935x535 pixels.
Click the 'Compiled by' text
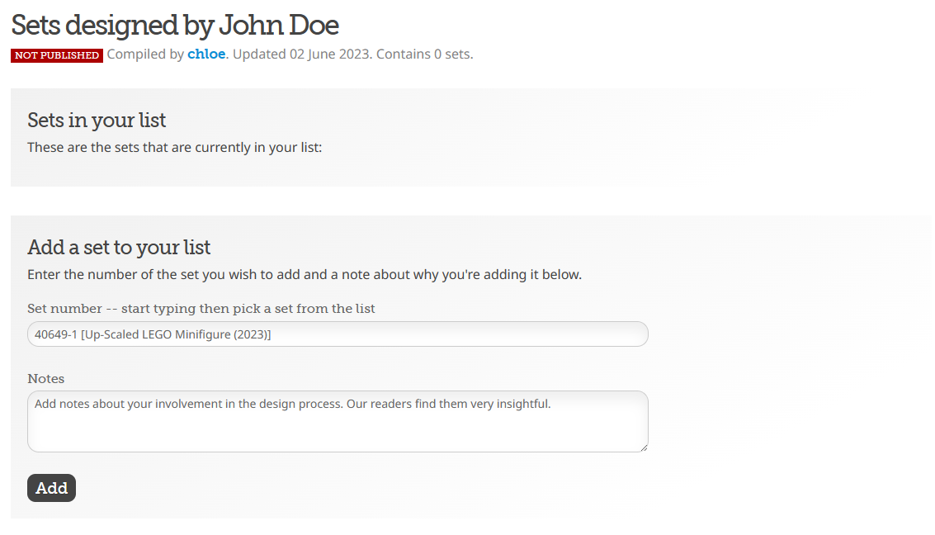(x=145, y=54)
